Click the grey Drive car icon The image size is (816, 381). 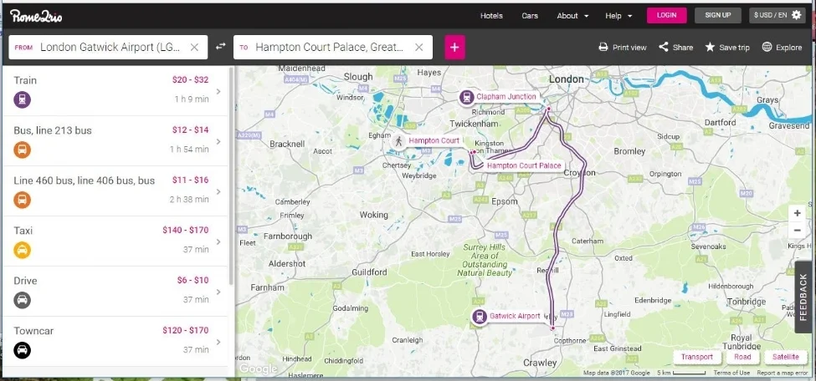click(23, 300)
